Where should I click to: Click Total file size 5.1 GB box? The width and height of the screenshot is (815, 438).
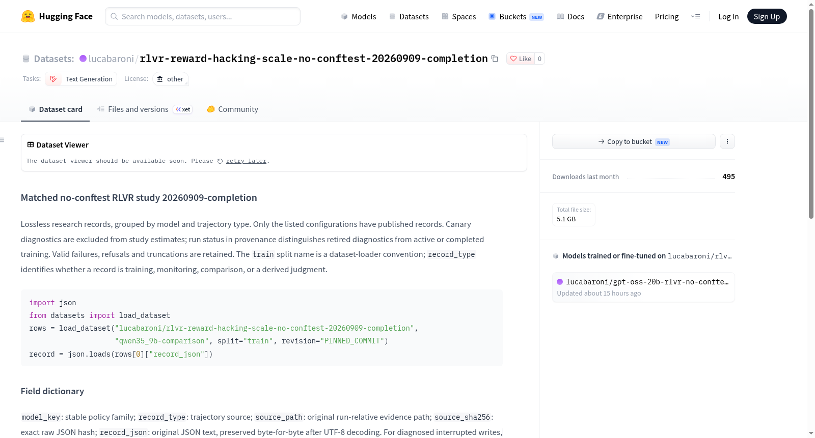574,214
